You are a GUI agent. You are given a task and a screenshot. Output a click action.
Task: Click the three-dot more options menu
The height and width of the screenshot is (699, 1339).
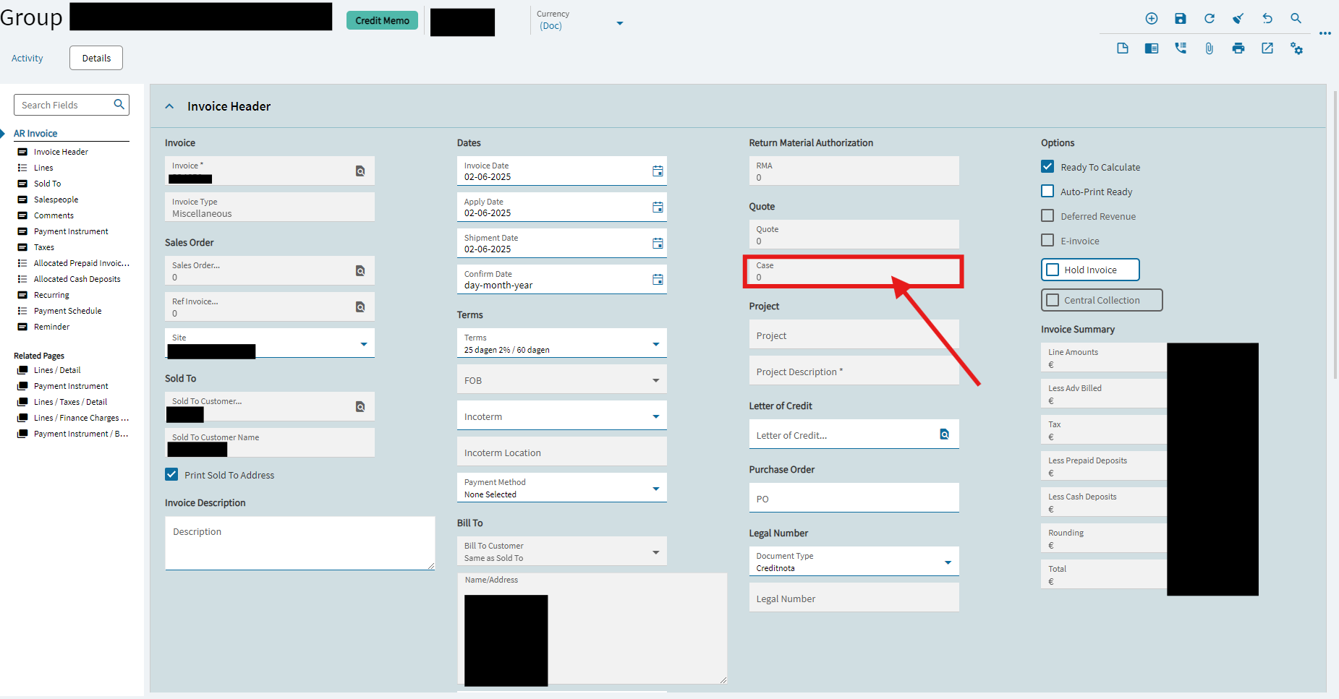point(1326,33)
